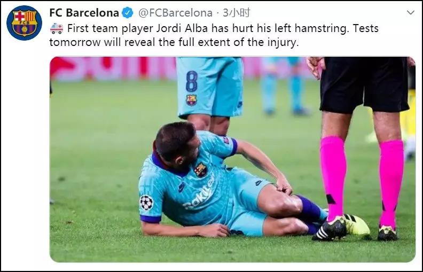
Task: Click the black boot with white stripes
Action: click(x=330, y=230)
